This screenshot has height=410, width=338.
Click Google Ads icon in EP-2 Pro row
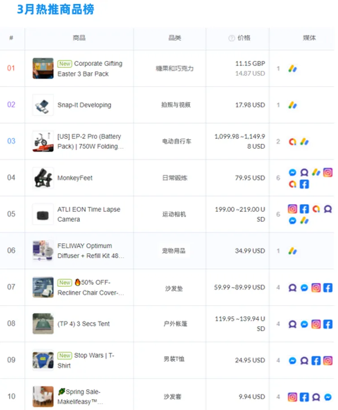(304, 142)
